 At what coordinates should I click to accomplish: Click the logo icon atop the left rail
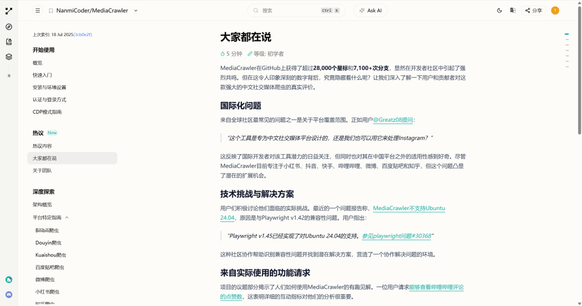tap(9, 11)
